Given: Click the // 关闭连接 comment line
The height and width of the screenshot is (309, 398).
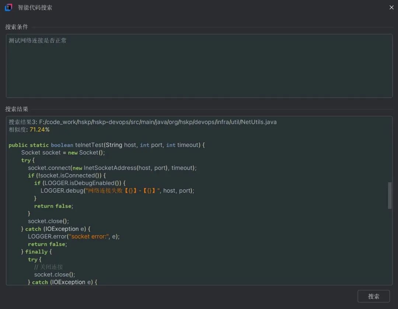Looking at the screenshot, I should pyautogui.click(x=49, y=267).
